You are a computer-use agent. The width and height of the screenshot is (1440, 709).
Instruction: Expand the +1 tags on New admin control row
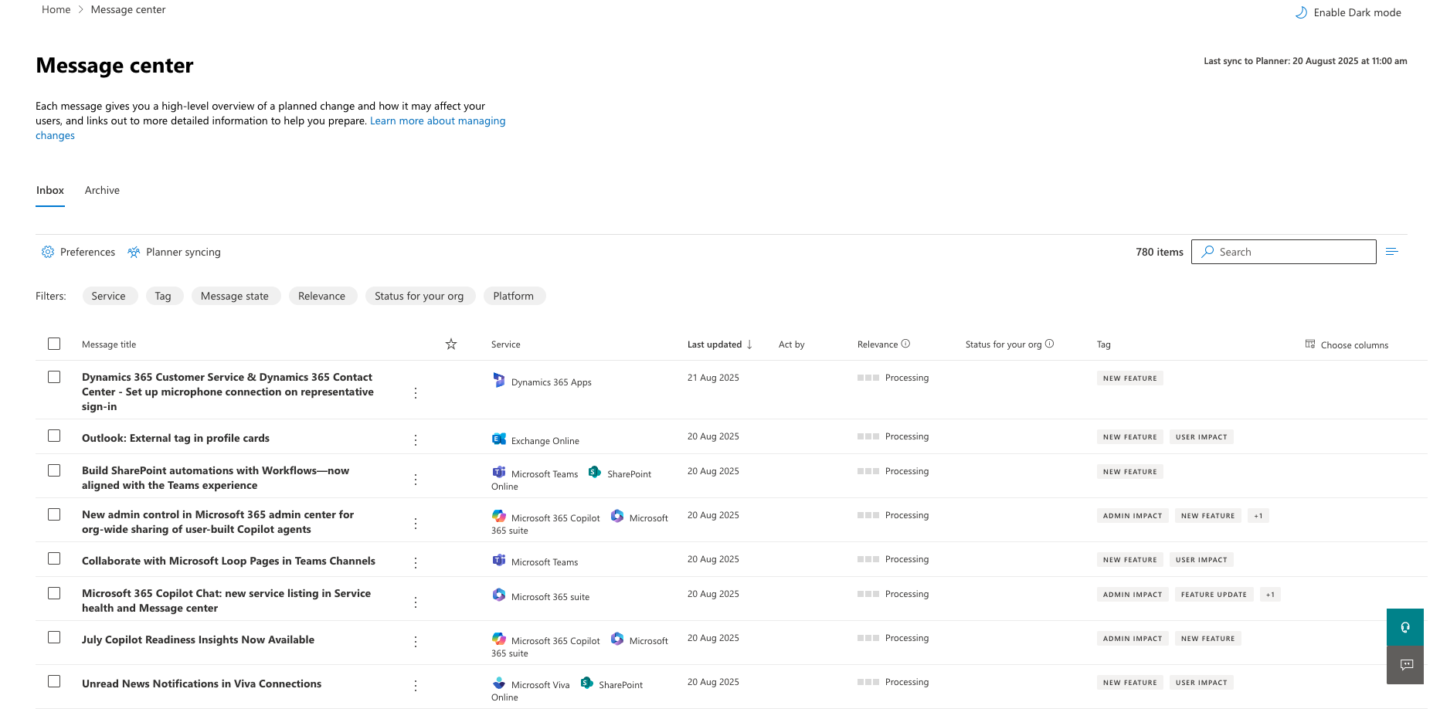pyautogui.click(x=1258, y=516)
